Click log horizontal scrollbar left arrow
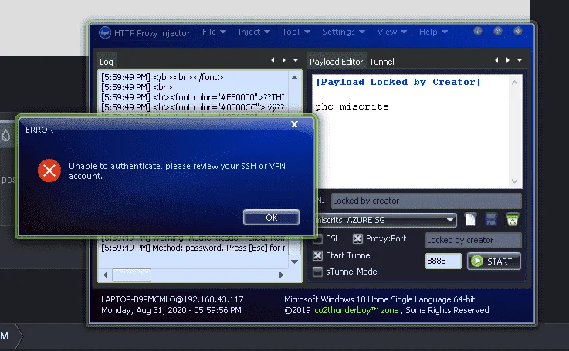The height and width of the screenshot is (351, 569). click(106, 275)
